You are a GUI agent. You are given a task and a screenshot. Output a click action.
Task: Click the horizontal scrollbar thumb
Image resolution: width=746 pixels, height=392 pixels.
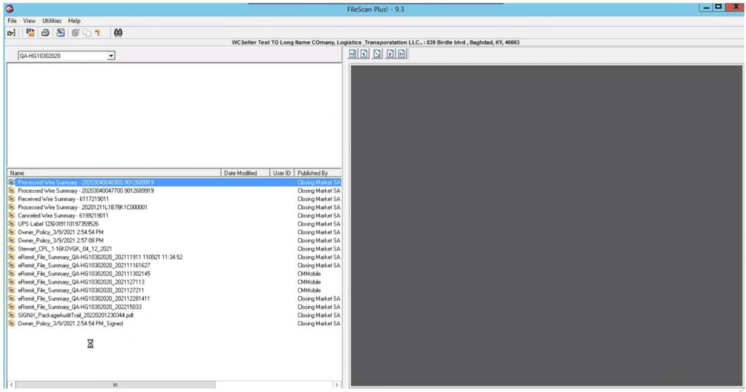click(115, 384)
